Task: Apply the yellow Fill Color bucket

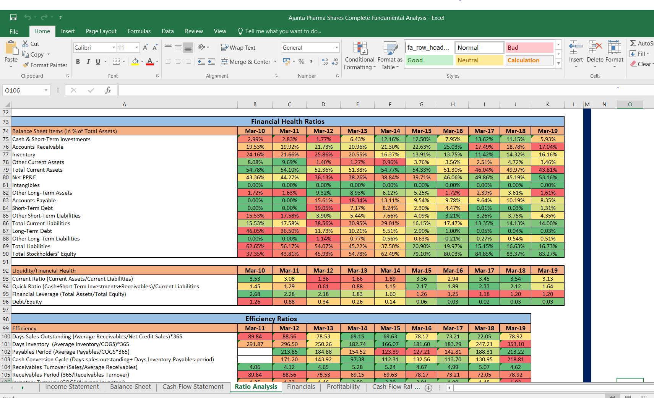Action: (135, 62)
